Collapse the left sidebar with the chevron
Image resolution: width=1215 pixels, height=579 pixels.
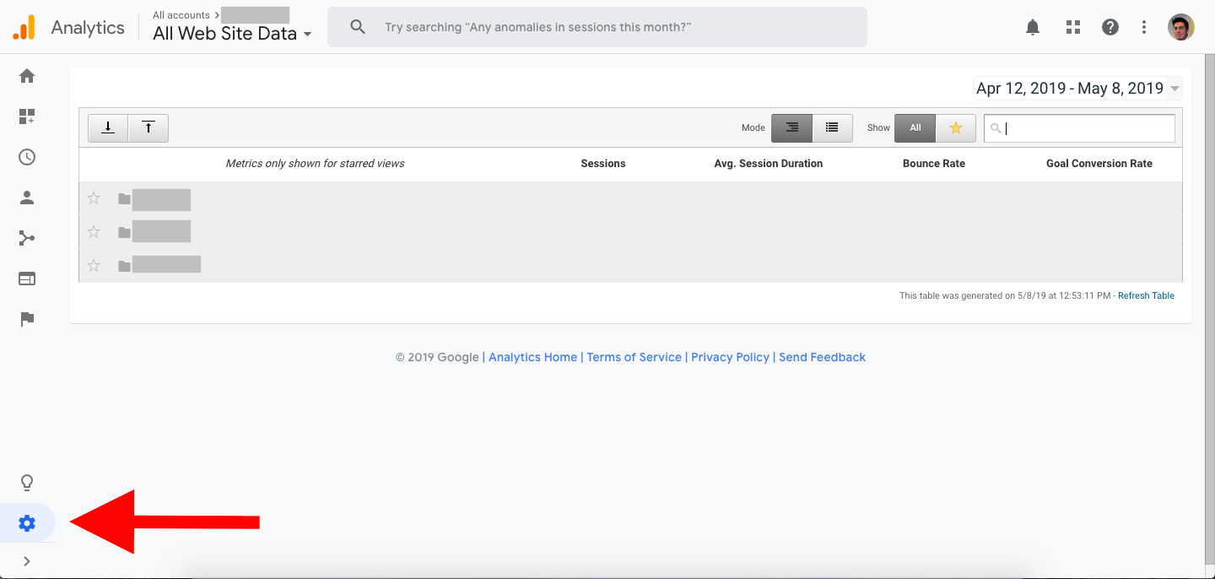[26, 560]
